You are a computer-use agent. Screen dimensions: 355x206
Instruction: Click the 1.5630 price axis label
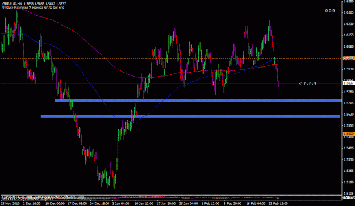[x=349, y=115]
